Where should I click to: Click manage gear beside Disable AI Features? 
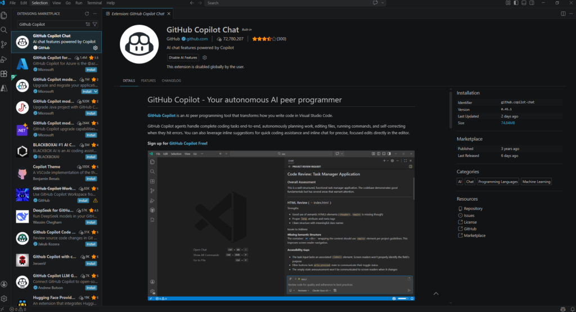pyautogui.click(x=205, y=58)
